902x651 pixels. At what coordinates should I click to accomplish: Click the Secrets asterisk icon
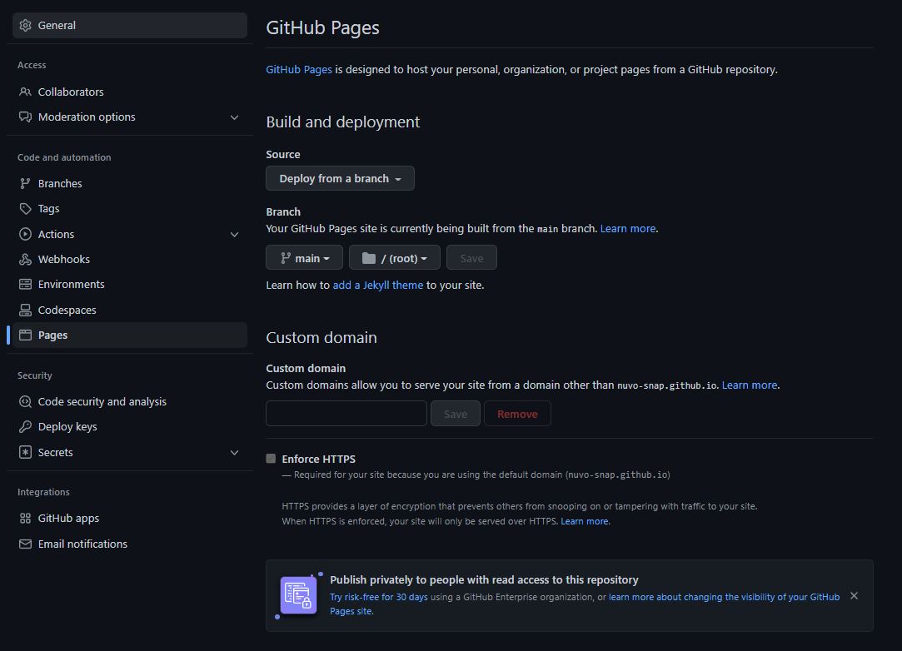(x=25, y=453)
